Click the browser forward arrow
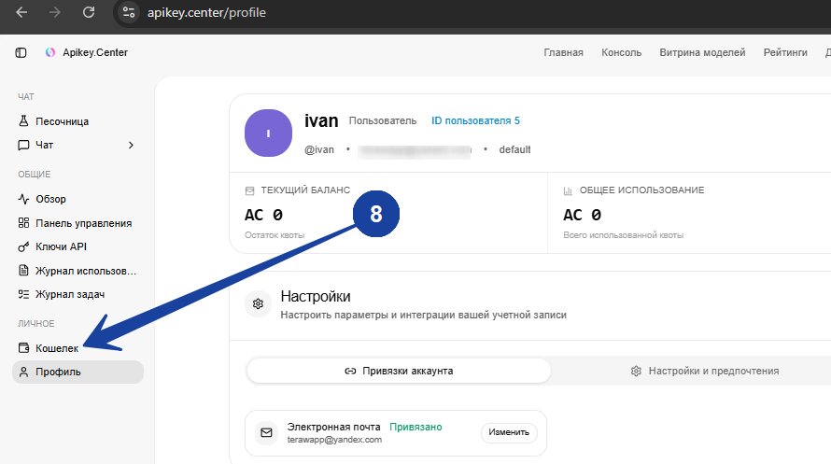831x464 pixels. (x=54, y=12)
